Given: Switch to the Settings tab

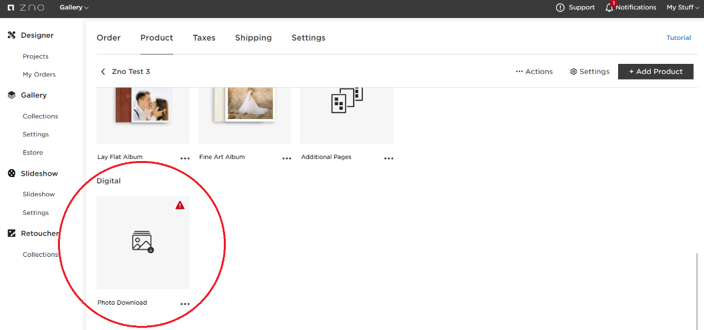Looking at the screenshot, I should click(308, 38).
